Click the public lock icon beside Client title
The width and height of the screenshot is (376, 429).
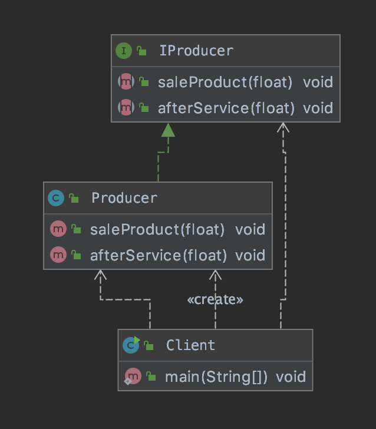pos(149,345)
